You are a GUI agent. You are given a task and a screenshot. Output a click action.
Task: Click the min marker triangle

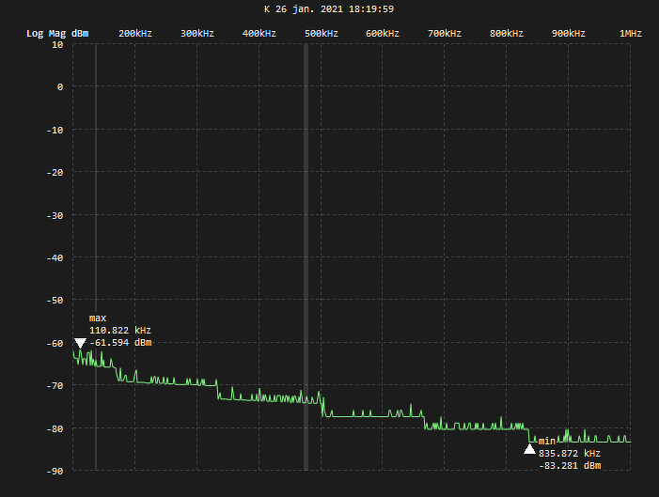(529, 449)
